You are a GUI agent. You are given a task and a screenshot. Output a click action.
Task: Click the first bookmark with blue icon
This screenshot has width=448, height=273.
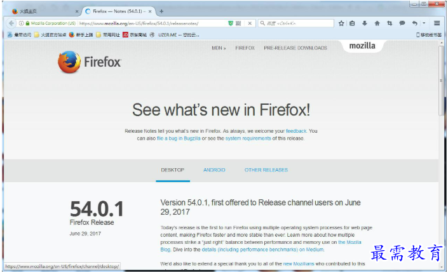tap(20, 35)
